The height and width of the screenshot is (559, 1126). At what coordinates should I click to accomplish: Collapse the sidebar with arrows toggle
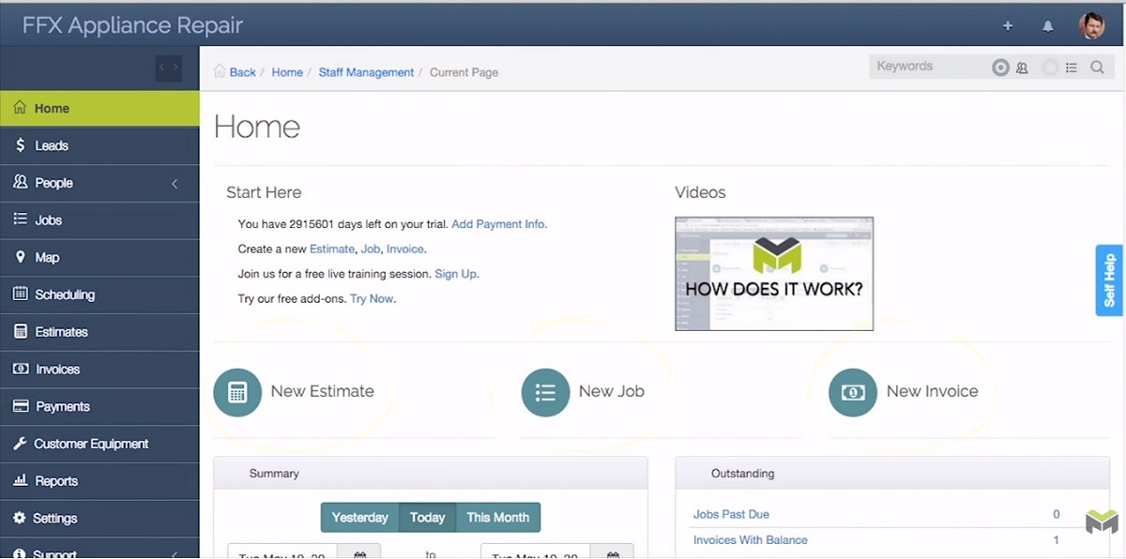tap(169, 68)
